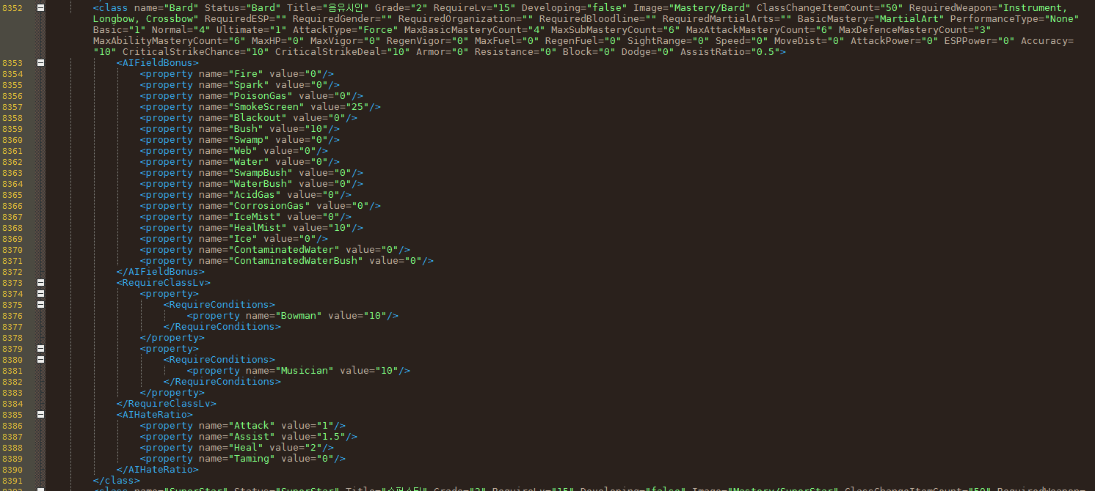Collapse the property fold marker at line 8374

click(x=40, y=293)
